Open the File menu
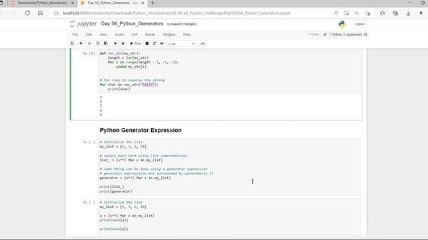The height and width of the screenshot is (240, 428). point(75,35)
